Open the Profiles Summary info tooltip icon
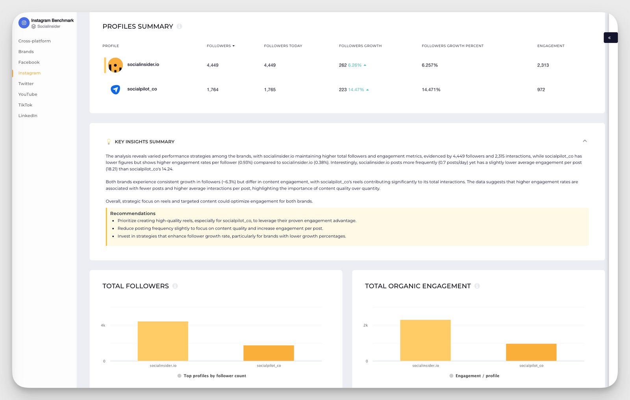630x400 pixels. (180, 26)
